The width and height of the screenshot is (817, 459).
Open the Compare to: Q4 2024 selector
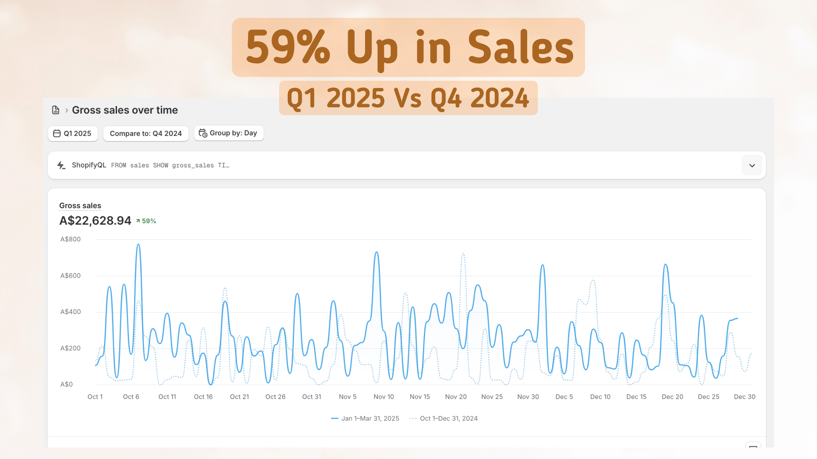146,133
